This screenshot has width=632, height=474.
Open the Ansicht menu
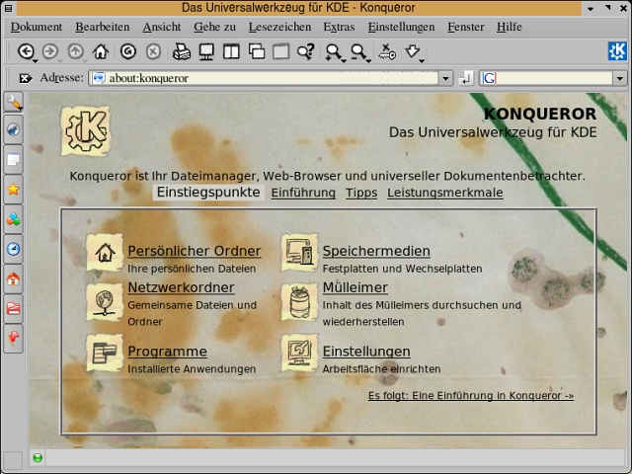pos(162,27)
